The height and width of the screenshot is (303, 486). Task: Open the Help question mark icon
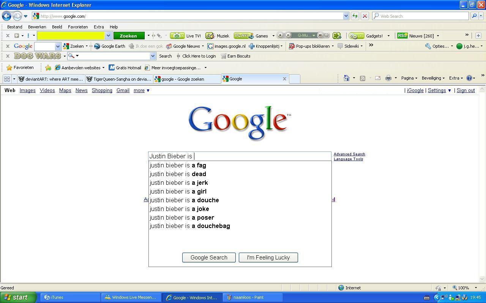click(x=469, y=78)
